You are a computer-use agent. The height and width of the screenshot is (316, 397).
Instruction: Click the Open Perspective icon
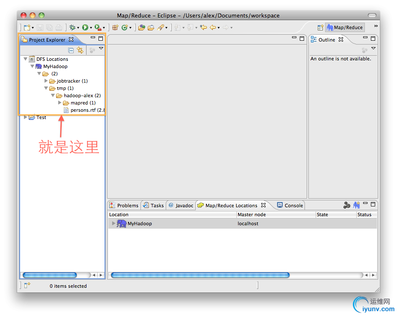pos(320,27)
